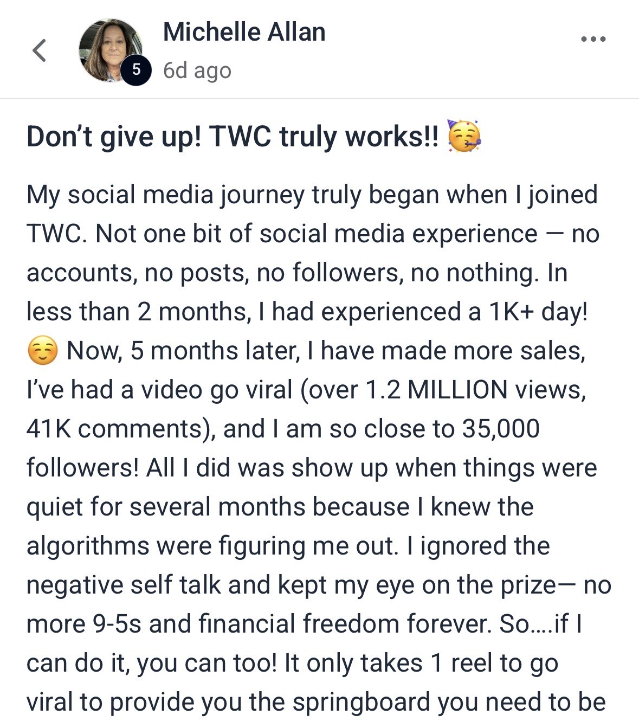Click the circular badge overlapping the profile photo

coord(137,70)
